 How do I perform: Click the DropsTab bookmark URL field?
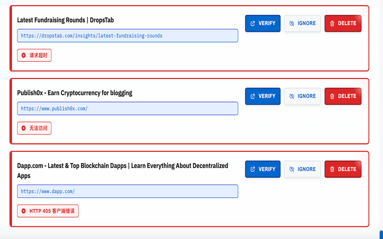tap(127, 36)
